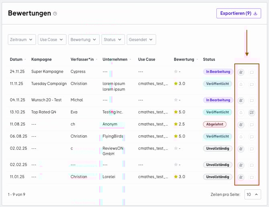Open the Status filter dropdown
This screenshot has width=269, height=207.
point(113,40)
